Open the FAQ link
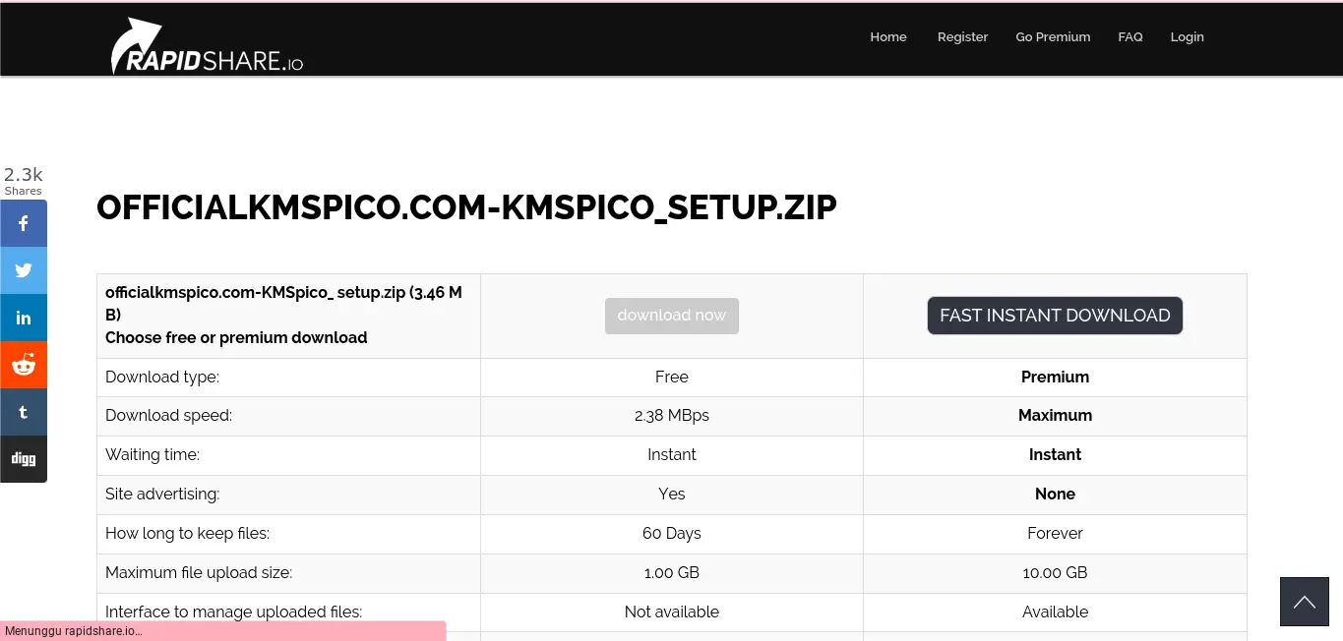Screen dimensions: 1343x641 [1130, 36]
